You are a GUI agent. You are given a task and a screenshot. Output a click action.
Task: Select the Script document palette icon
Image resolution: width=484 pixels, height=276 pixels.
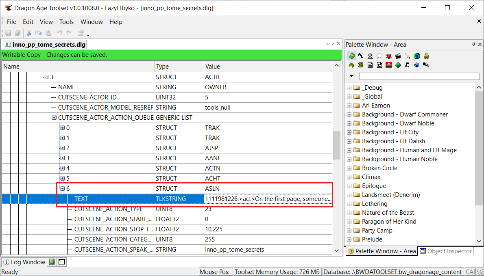[370, 65]
